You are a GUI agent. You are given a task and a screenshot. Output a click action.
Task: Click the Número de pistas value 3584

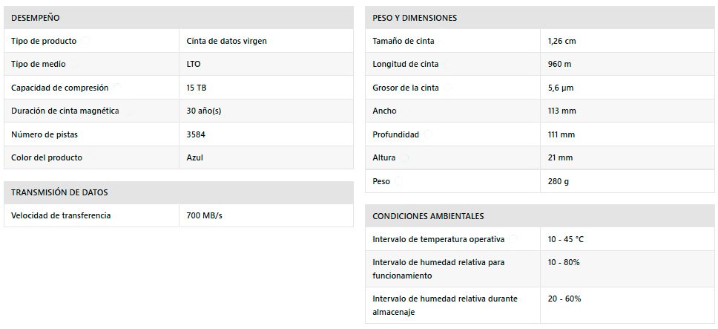(x=196, y=134)
